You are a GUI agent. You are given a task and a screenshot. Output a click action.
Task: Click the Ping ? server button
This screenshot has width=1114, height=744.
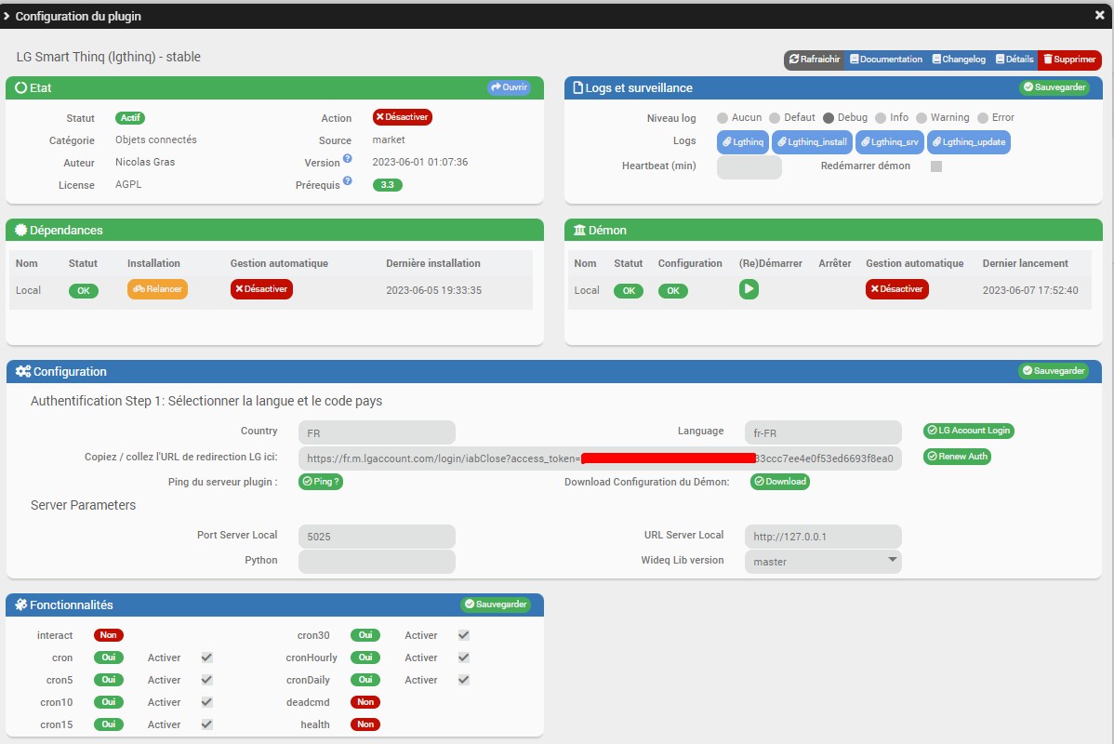coord(321,482)
